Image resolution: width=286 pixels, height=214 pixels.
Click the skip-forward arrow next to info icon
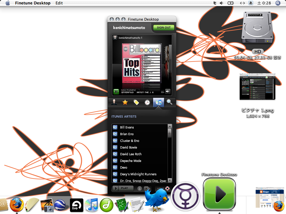[147, 189]
